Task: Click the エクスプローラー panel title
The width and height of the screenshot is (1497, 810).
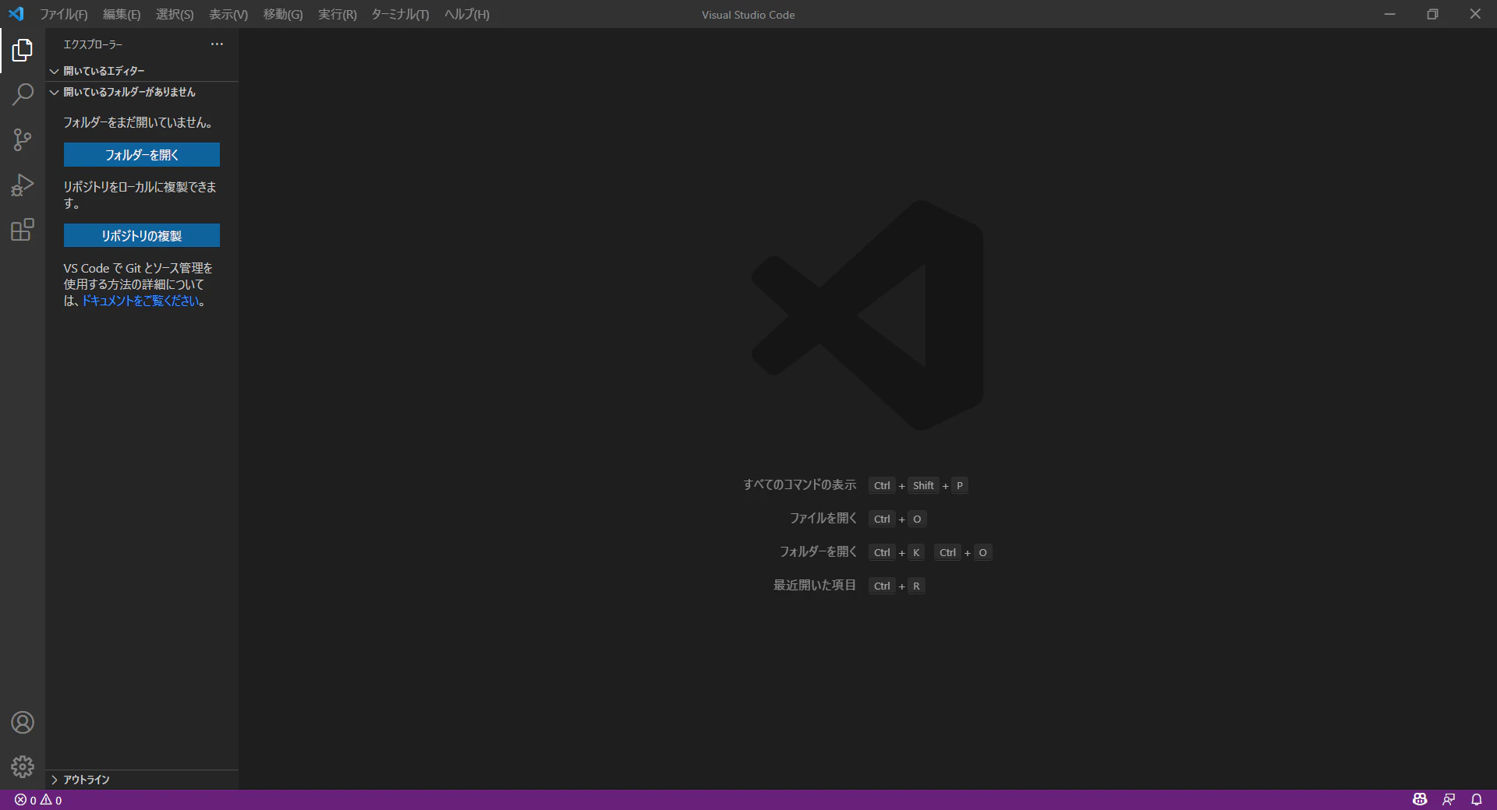Action: [93, 44]
